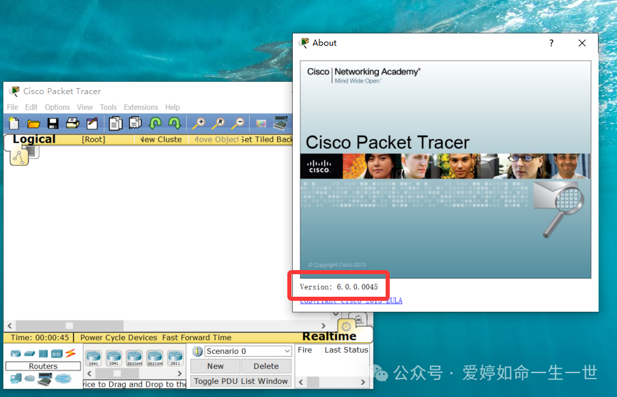Click the PDU list right arrow

[x=363, y=382]
